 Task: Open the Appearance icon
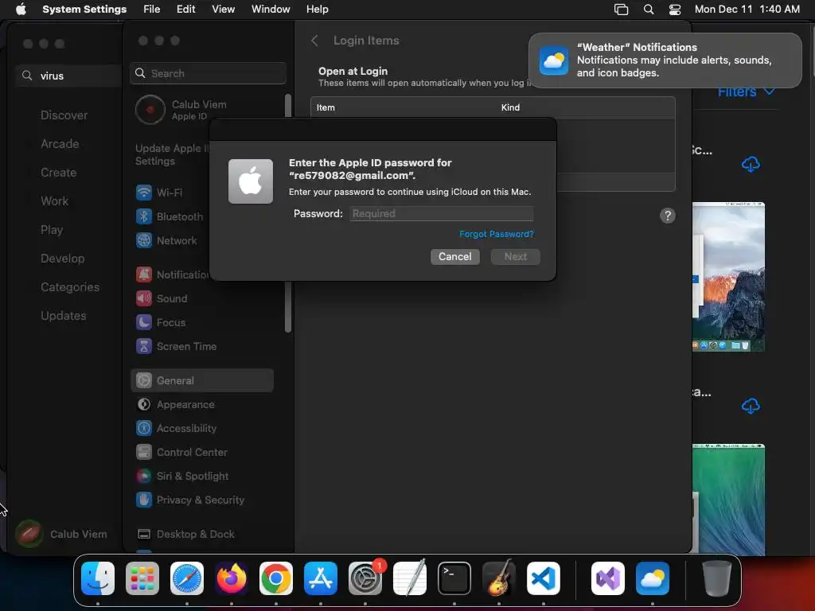[144, 405]
